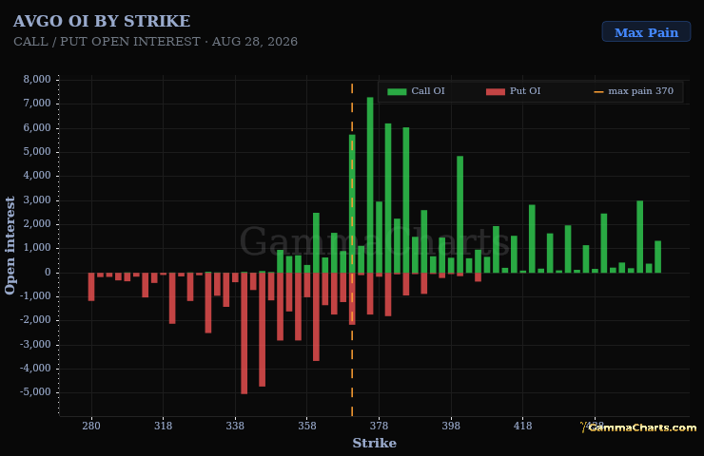Click the Max Pain button
The width and height of the screenshot is (704, 456).
(646, 32)
